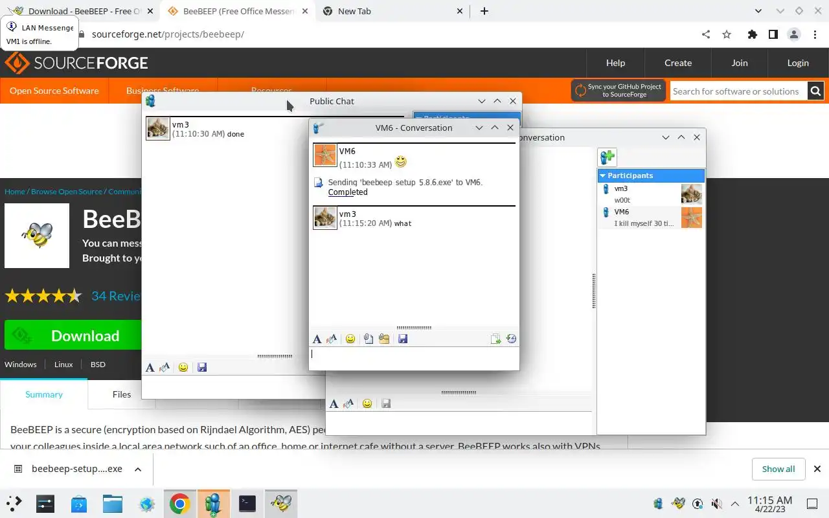Expand hidden system tray icons arrow
The image size is (829, 518).
tap(735, 504)
